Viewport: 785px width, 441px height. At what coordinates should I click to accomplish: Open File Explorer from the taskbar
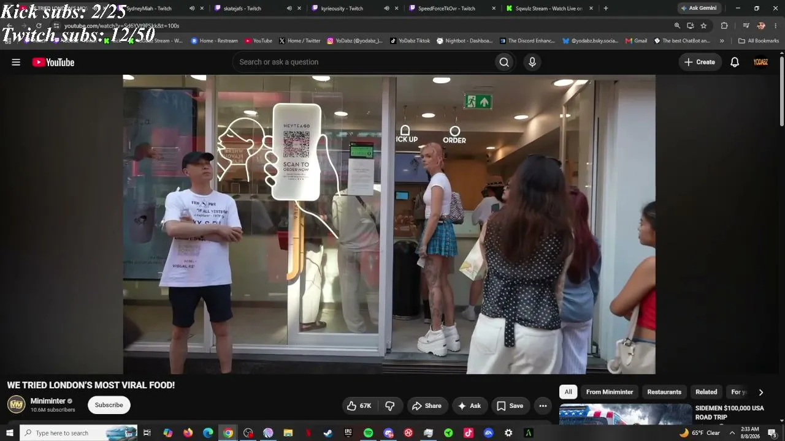(x=288, y=433)
